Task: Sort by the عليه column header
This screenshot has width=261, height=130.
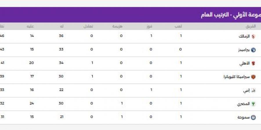Action: pyautogui.click(x=31, y=26)
